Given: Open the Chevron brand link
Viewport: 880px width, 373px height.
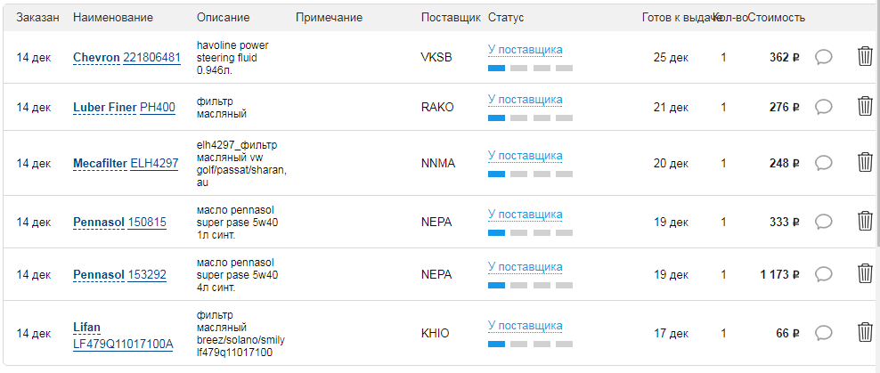Looking at the screenshot, I should pos(96,57).
